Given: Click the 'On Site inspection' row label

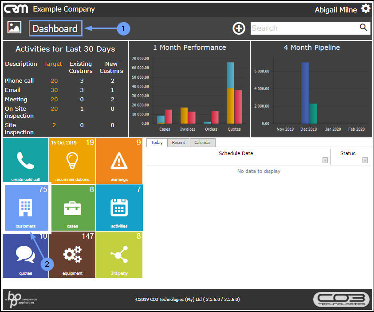Looking at the screenshot, I should click(x=19, y=112).
